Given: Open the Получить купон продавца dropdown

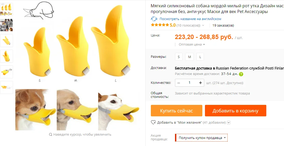Looking at the screenshot, I should tap(202, 138).
